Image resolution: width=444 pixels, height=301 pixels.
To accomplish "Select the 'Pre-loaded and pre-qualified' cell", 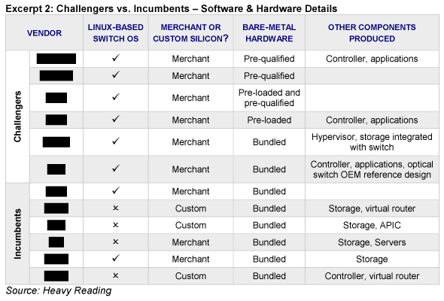I will (x=269, y=98).
